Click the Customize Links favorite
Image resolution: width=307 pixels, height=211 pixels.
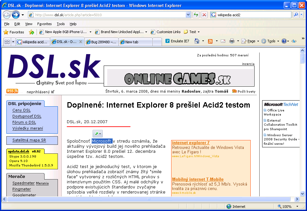(166, 32)
